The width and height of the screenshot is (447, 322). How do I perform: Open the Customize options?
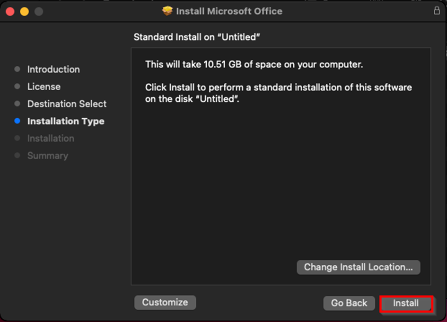(x=165, y=302)
